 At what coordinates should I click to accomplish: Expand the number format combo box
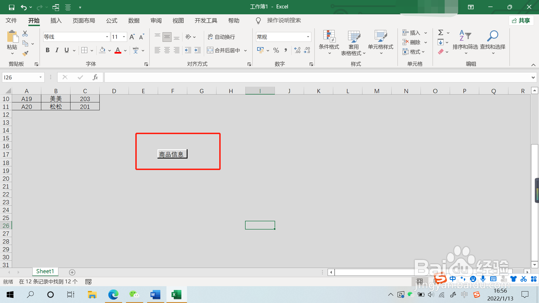click(x=308, y=37)
